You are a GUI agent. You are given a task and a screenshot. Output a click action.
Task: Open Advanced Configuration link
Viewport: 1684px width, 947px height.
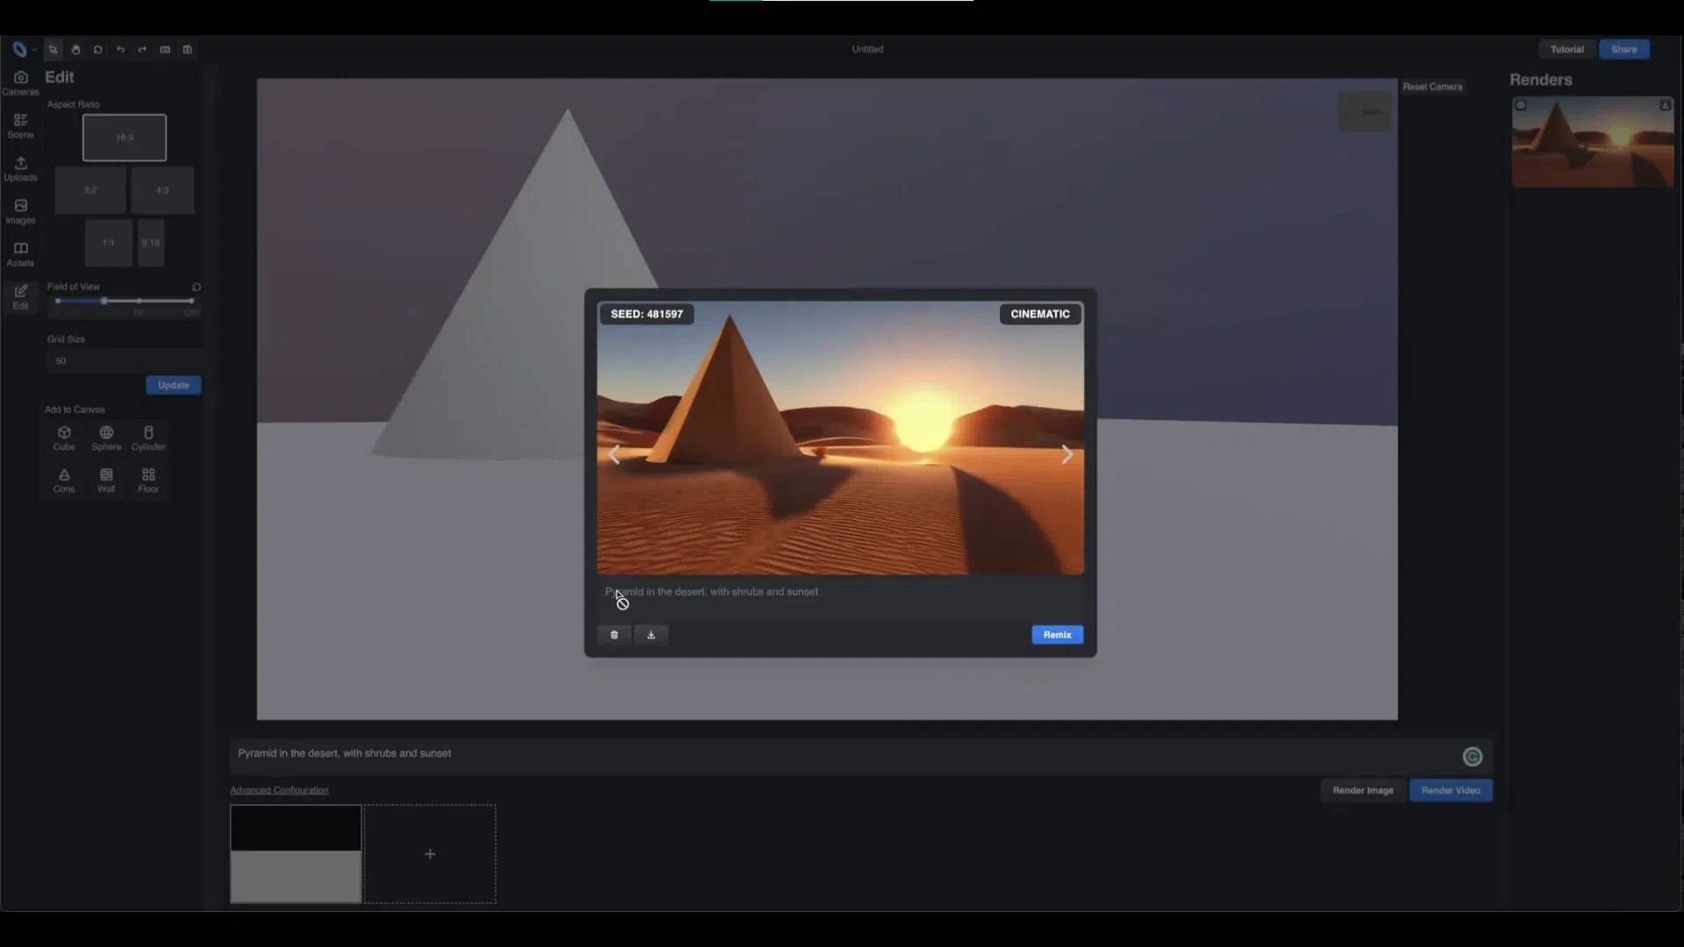click(x=279, y=790)
